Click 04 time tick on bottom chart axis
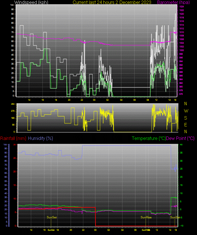The height and width of the screenshot is (235, 197). (122, 230)
